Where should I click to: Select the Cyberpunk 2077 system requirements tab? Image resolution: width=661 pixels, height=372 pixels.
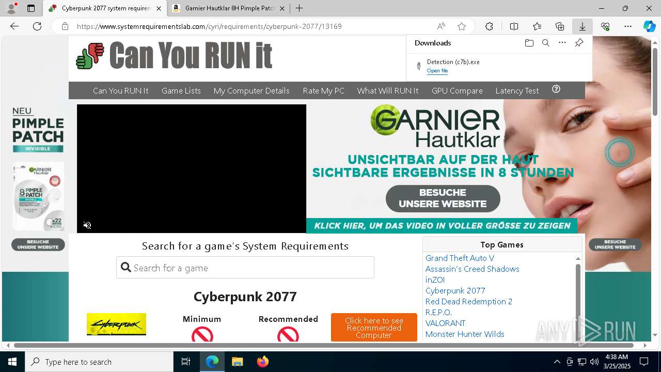pyautogui.click(x=105, y=8)
